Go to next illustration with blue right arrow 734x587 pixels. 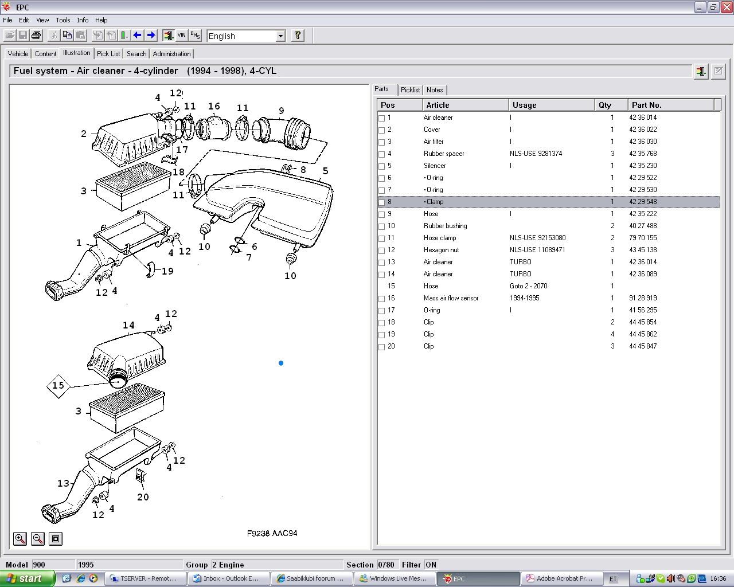click(151, 36)
